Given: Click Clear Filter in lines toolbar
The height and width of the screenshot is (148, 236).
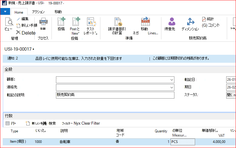Looking at the screenshot, I should [91, 123].
